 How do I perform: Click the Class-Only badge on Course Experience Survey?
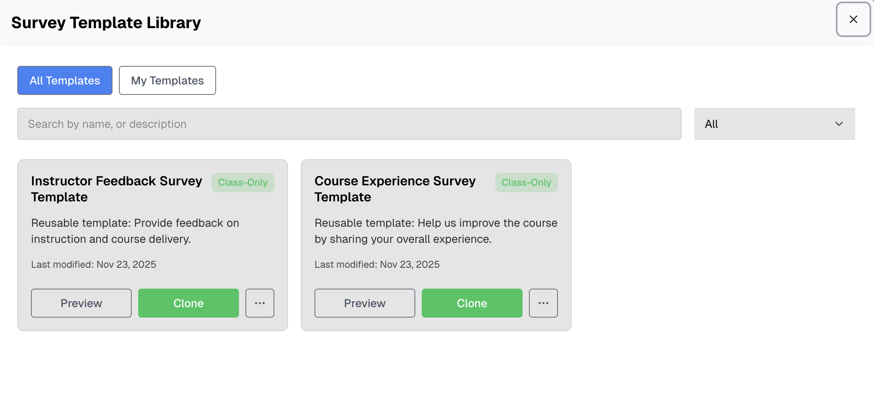coord(526,182)
